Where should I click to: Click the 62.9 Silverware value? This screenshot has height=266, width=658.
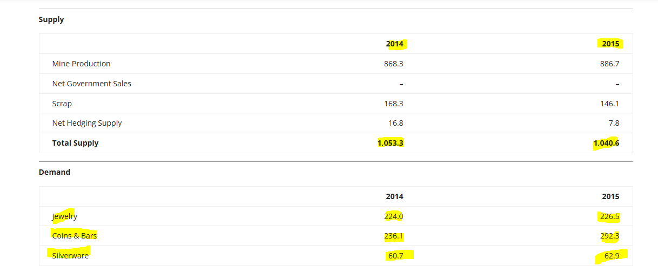[x=612, y=256]
